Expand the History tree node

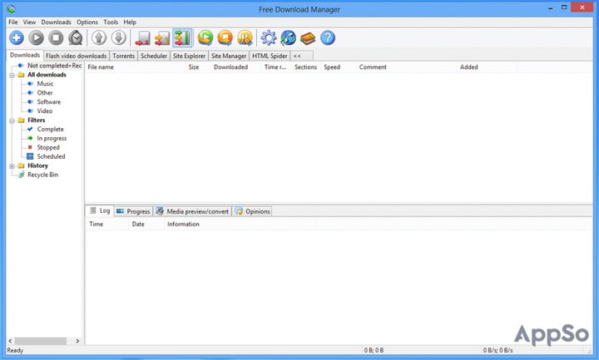(12, 165)
